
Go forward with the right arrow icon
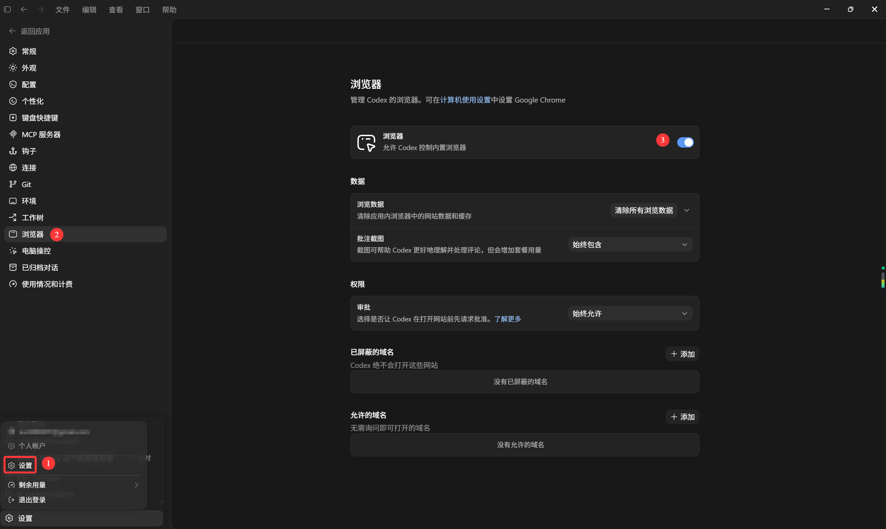coord(41,10)
